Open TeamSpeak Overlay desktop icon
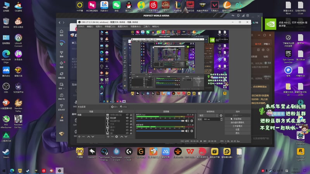310x174 pixels. pyautogui.click(x=104, y=154)
